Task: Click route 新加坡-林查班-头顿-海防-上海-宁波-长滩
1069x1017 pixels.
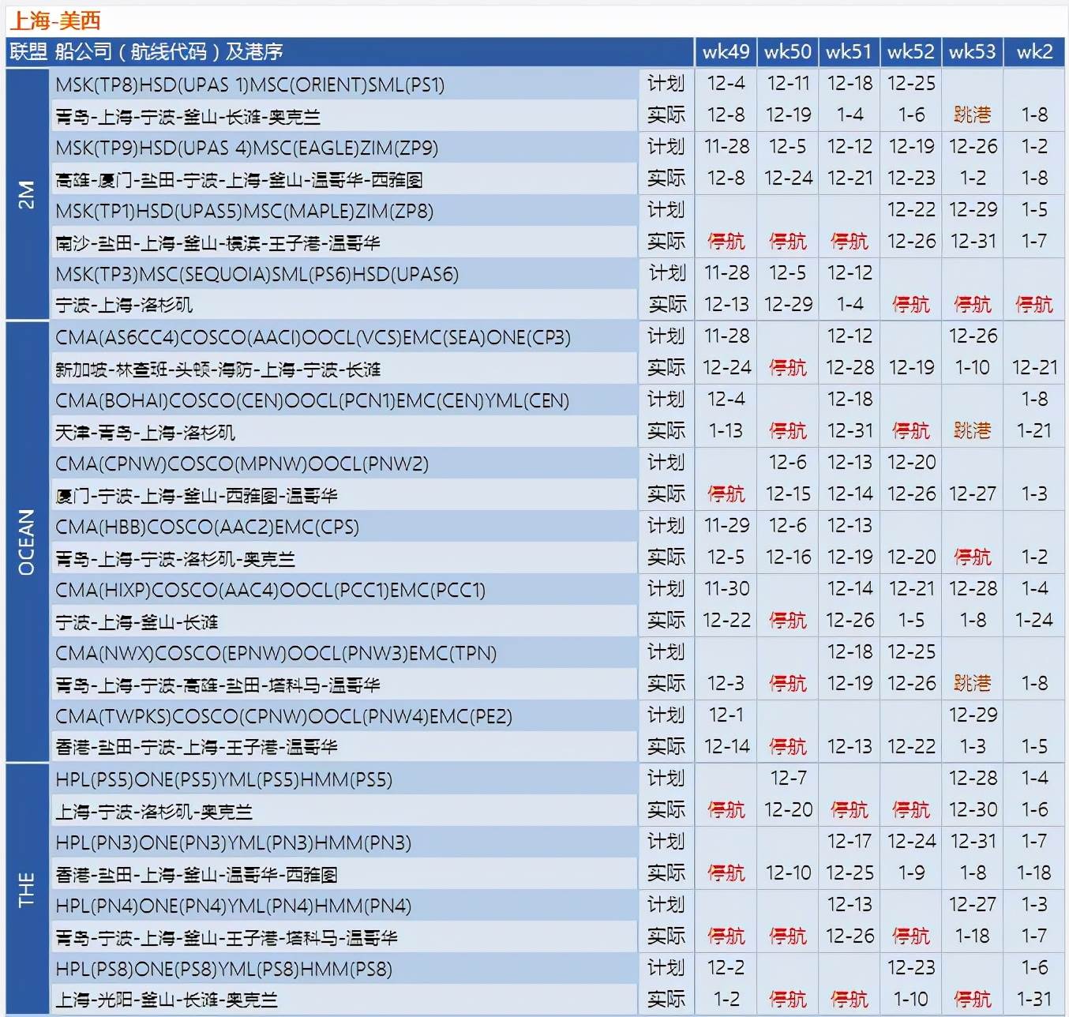Action: 218,370
